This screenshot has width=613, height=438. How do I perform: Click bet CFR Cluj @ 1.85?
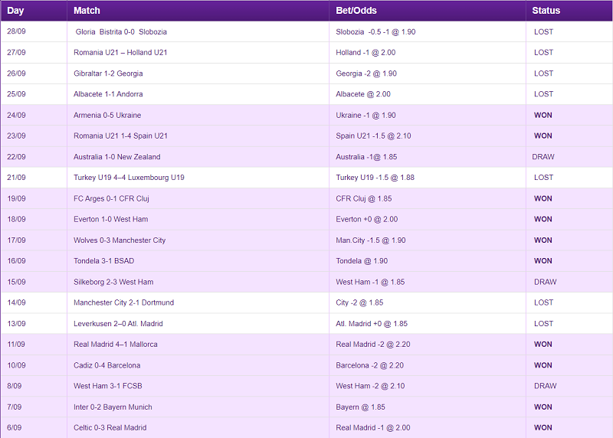pos(364,198)
